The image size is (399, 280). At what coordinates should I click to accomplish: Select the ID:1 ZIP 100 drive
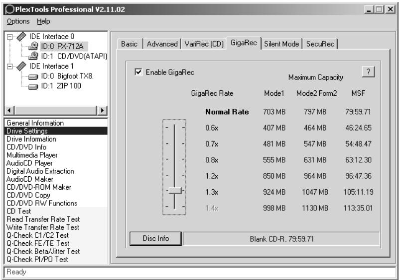pos(61,86)
